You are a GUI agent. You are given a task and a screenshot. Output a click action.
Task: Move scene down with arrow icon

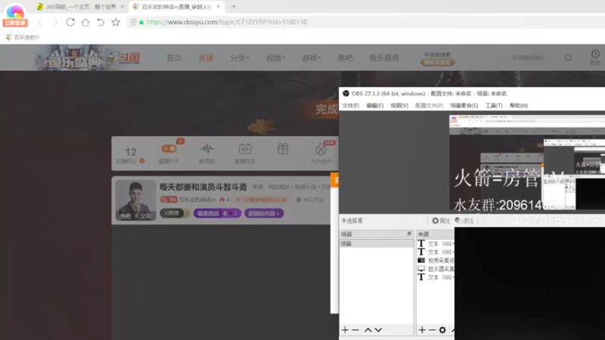[x=379, y=330]
